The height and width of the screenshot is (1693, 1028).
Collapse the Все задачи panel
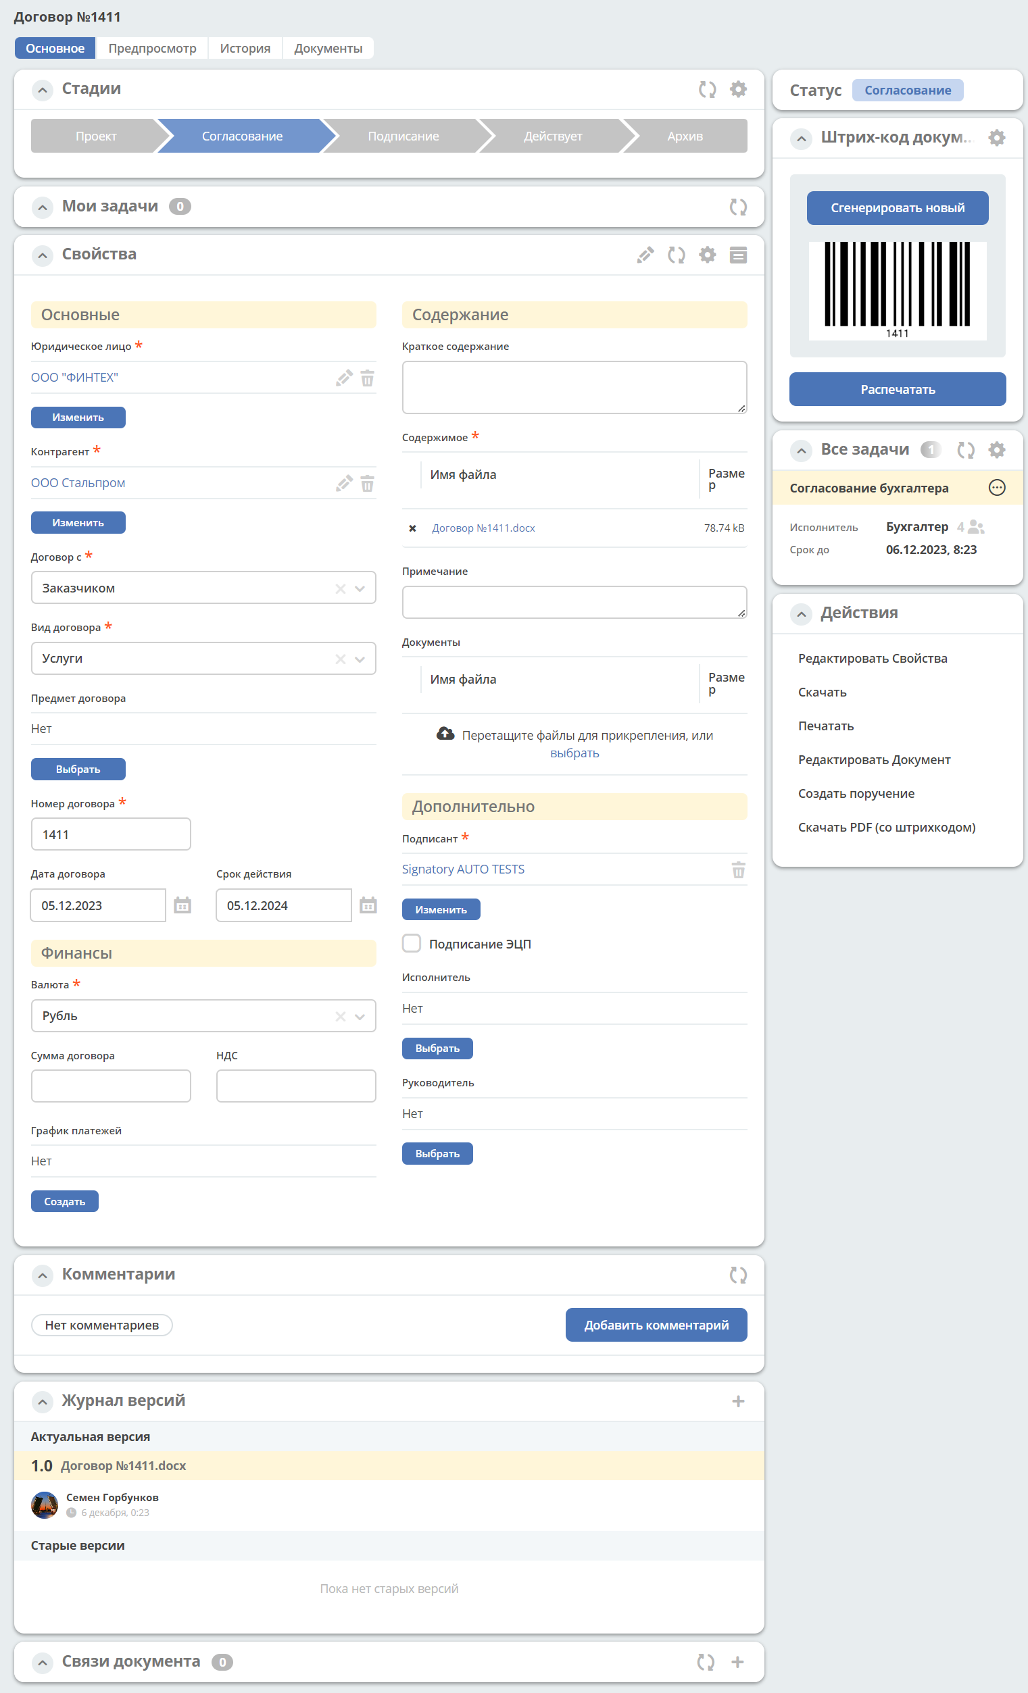pos(801,451)
